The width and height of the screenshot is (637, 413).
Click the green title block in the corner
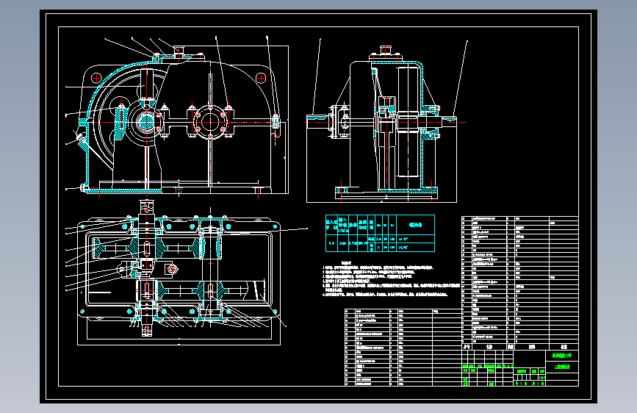[x=520, y=368]
